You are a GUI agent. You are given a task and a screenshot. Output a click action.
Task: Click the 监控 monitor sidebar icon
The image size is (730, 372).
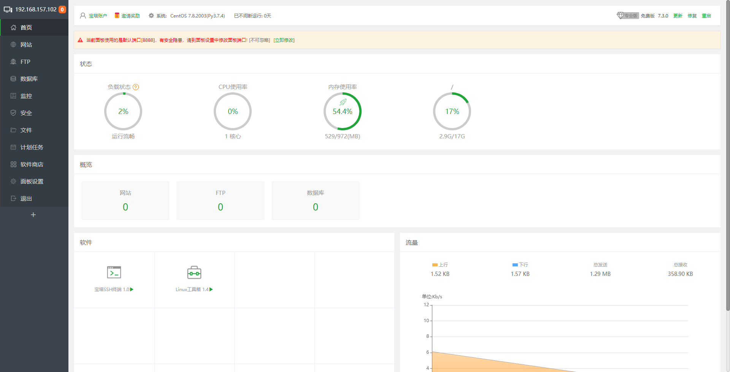coord(13,96)
